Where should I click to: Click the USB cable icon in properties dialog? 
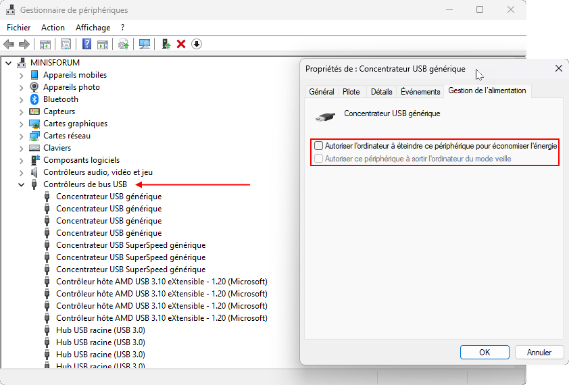click(x=325, y=117)
